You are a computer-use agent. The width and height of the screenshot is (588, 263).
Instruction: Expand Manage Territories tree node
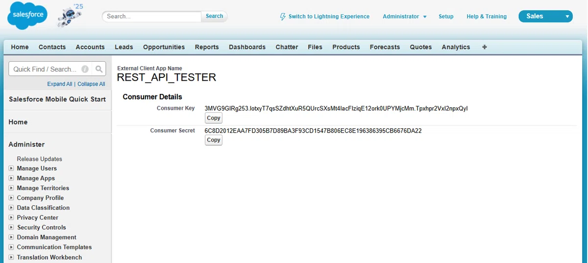pos(11,188)
